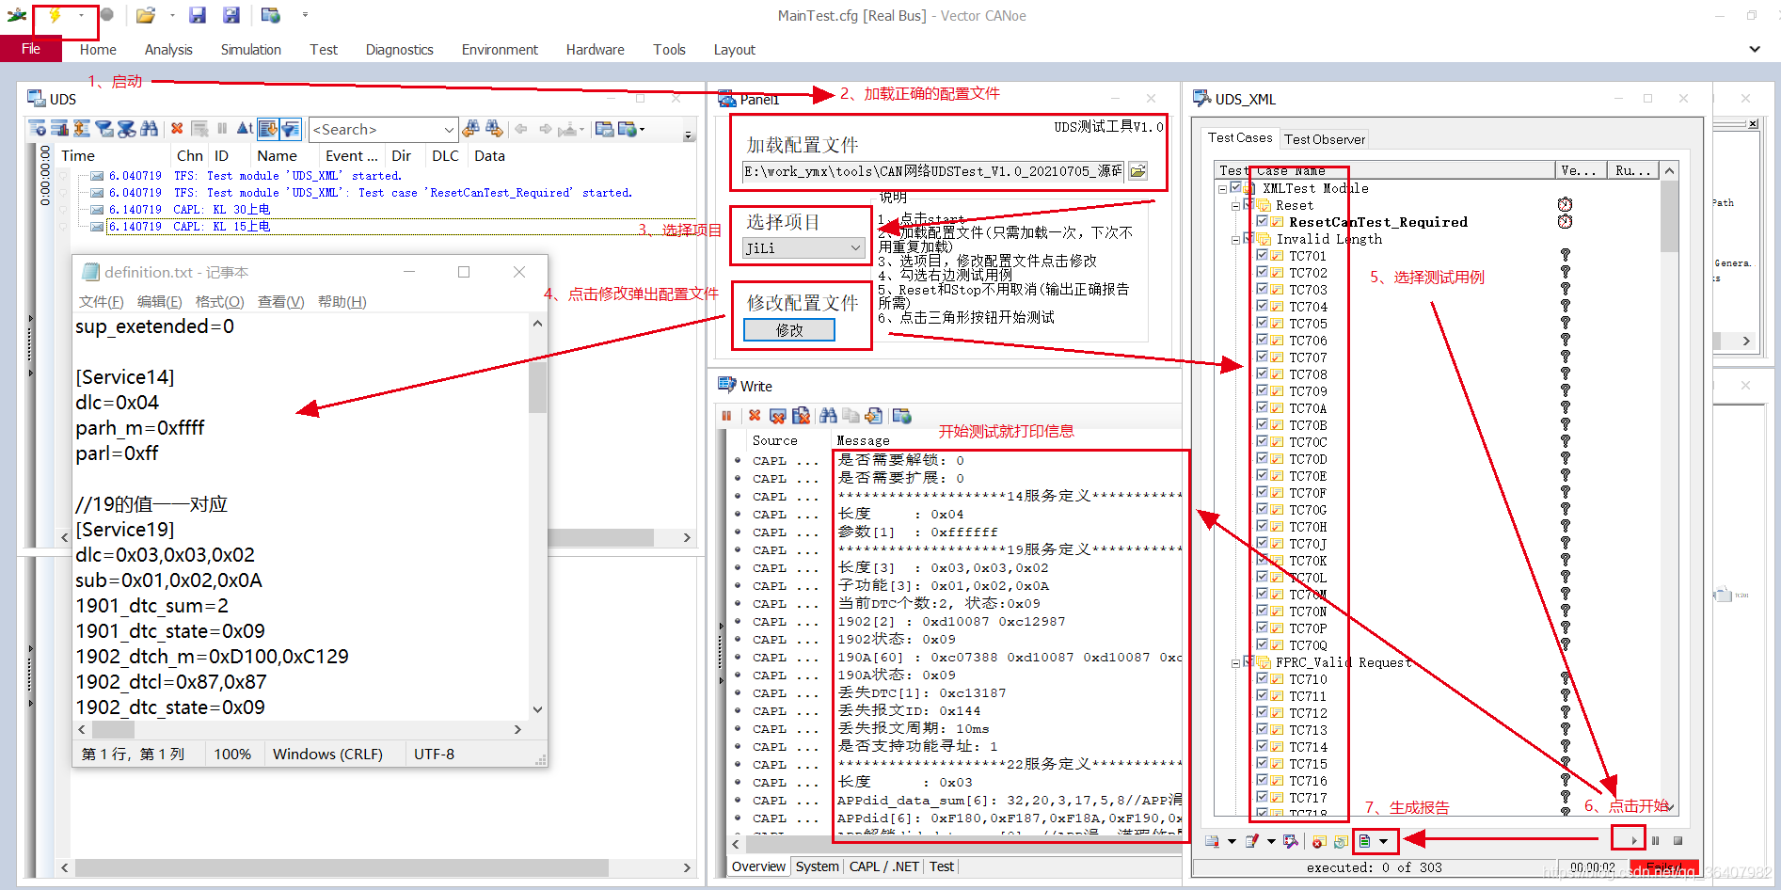This screenshot has height=890, width=1781.
Task: Click the notepad-with-pencil icon in UDS_XML bottom toolbar
Action: pyautogui.click(x=1252, y=840)
